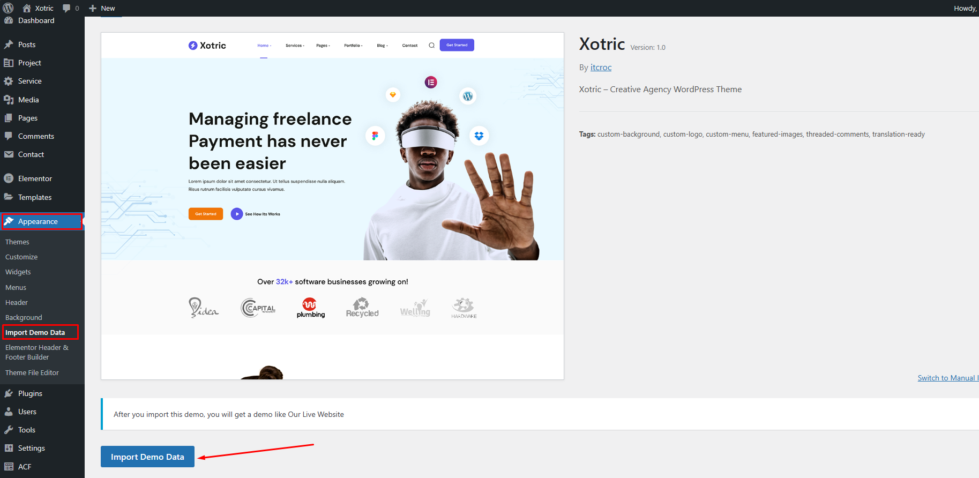This screenshot has width=979, height=478.
Task: Click the New link in admin bar
Action: point(108,8)
